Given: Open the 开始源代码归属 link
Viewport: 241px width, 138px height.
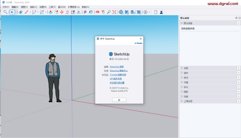Looking at the screenshot, I should [117, 83].
